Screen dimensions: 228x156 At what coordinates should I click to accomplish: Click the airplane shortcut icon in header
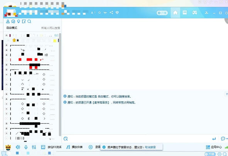105,13
